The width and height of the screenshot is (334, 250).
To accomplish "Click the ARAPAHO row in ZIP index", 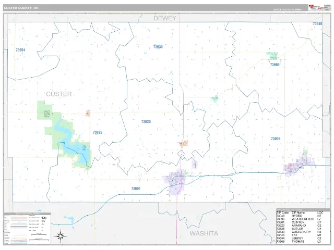I will click(x=300, y=226).
